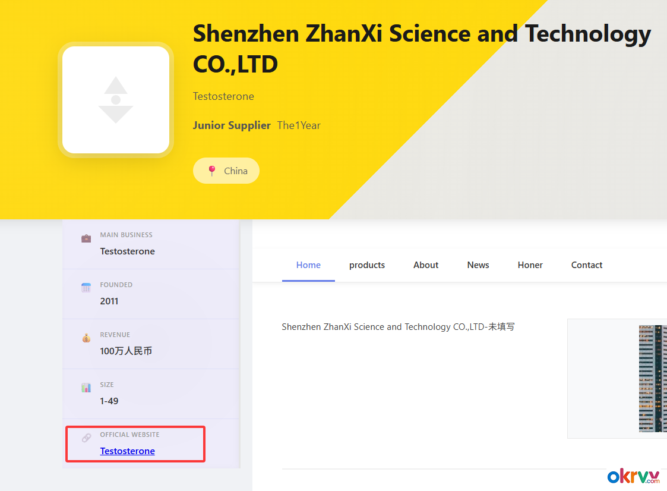Click the money bag Revenue icon

click(86, 338)
